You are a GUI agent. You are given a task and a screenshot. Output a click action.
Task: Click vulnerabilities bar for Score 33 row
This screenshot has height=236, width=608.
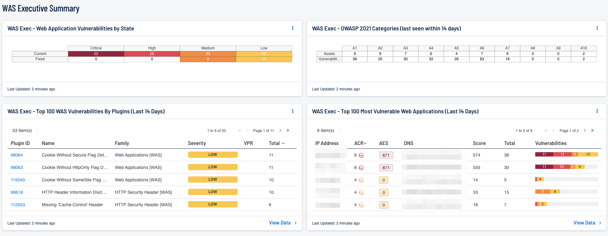[566, 192]
